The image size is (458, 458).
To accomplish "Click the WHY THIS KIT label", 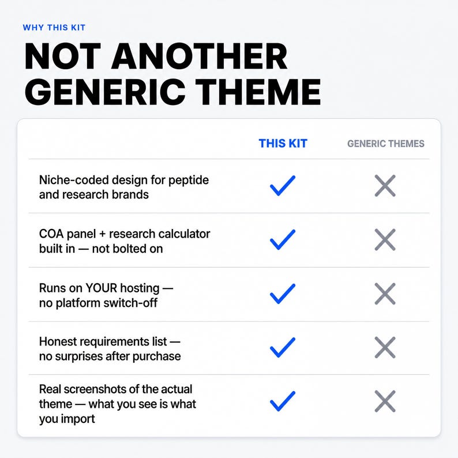I will coord(54,28).
